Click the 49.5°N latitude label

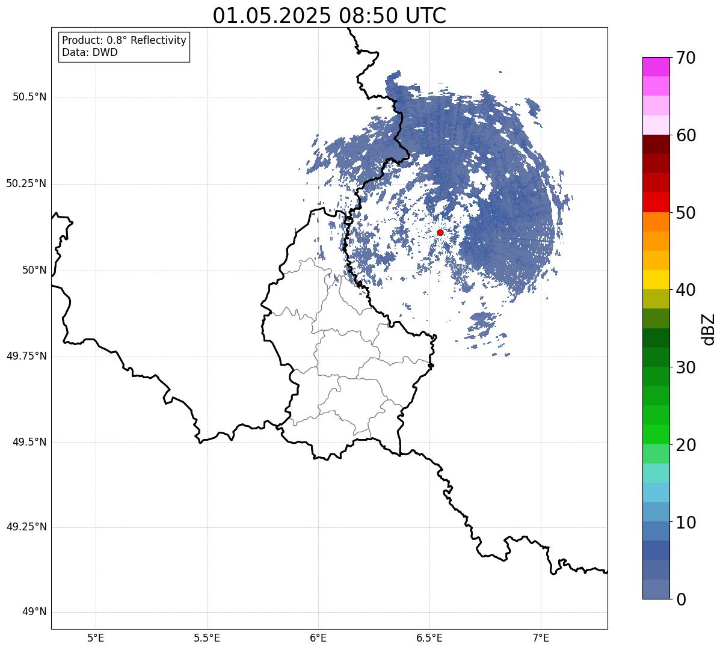[x=29, y=442]
